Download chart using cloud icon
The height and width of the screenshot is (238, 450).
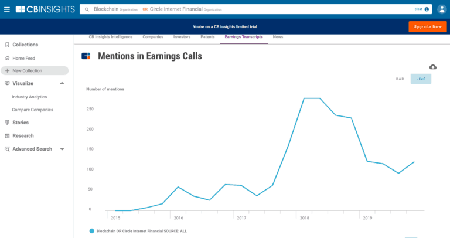click(x=433, y=67)
